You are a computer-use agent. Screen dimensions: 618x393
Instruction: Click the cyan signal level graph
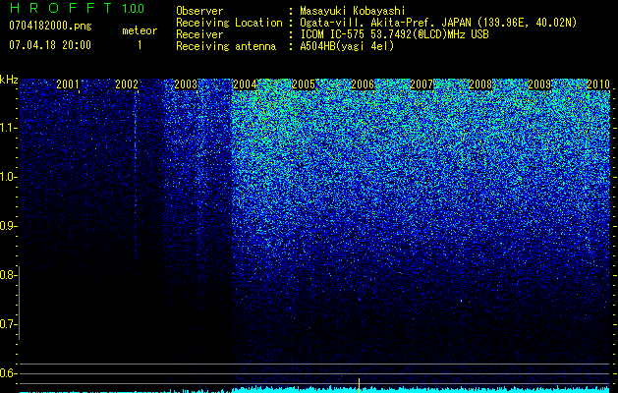(314, 389)
